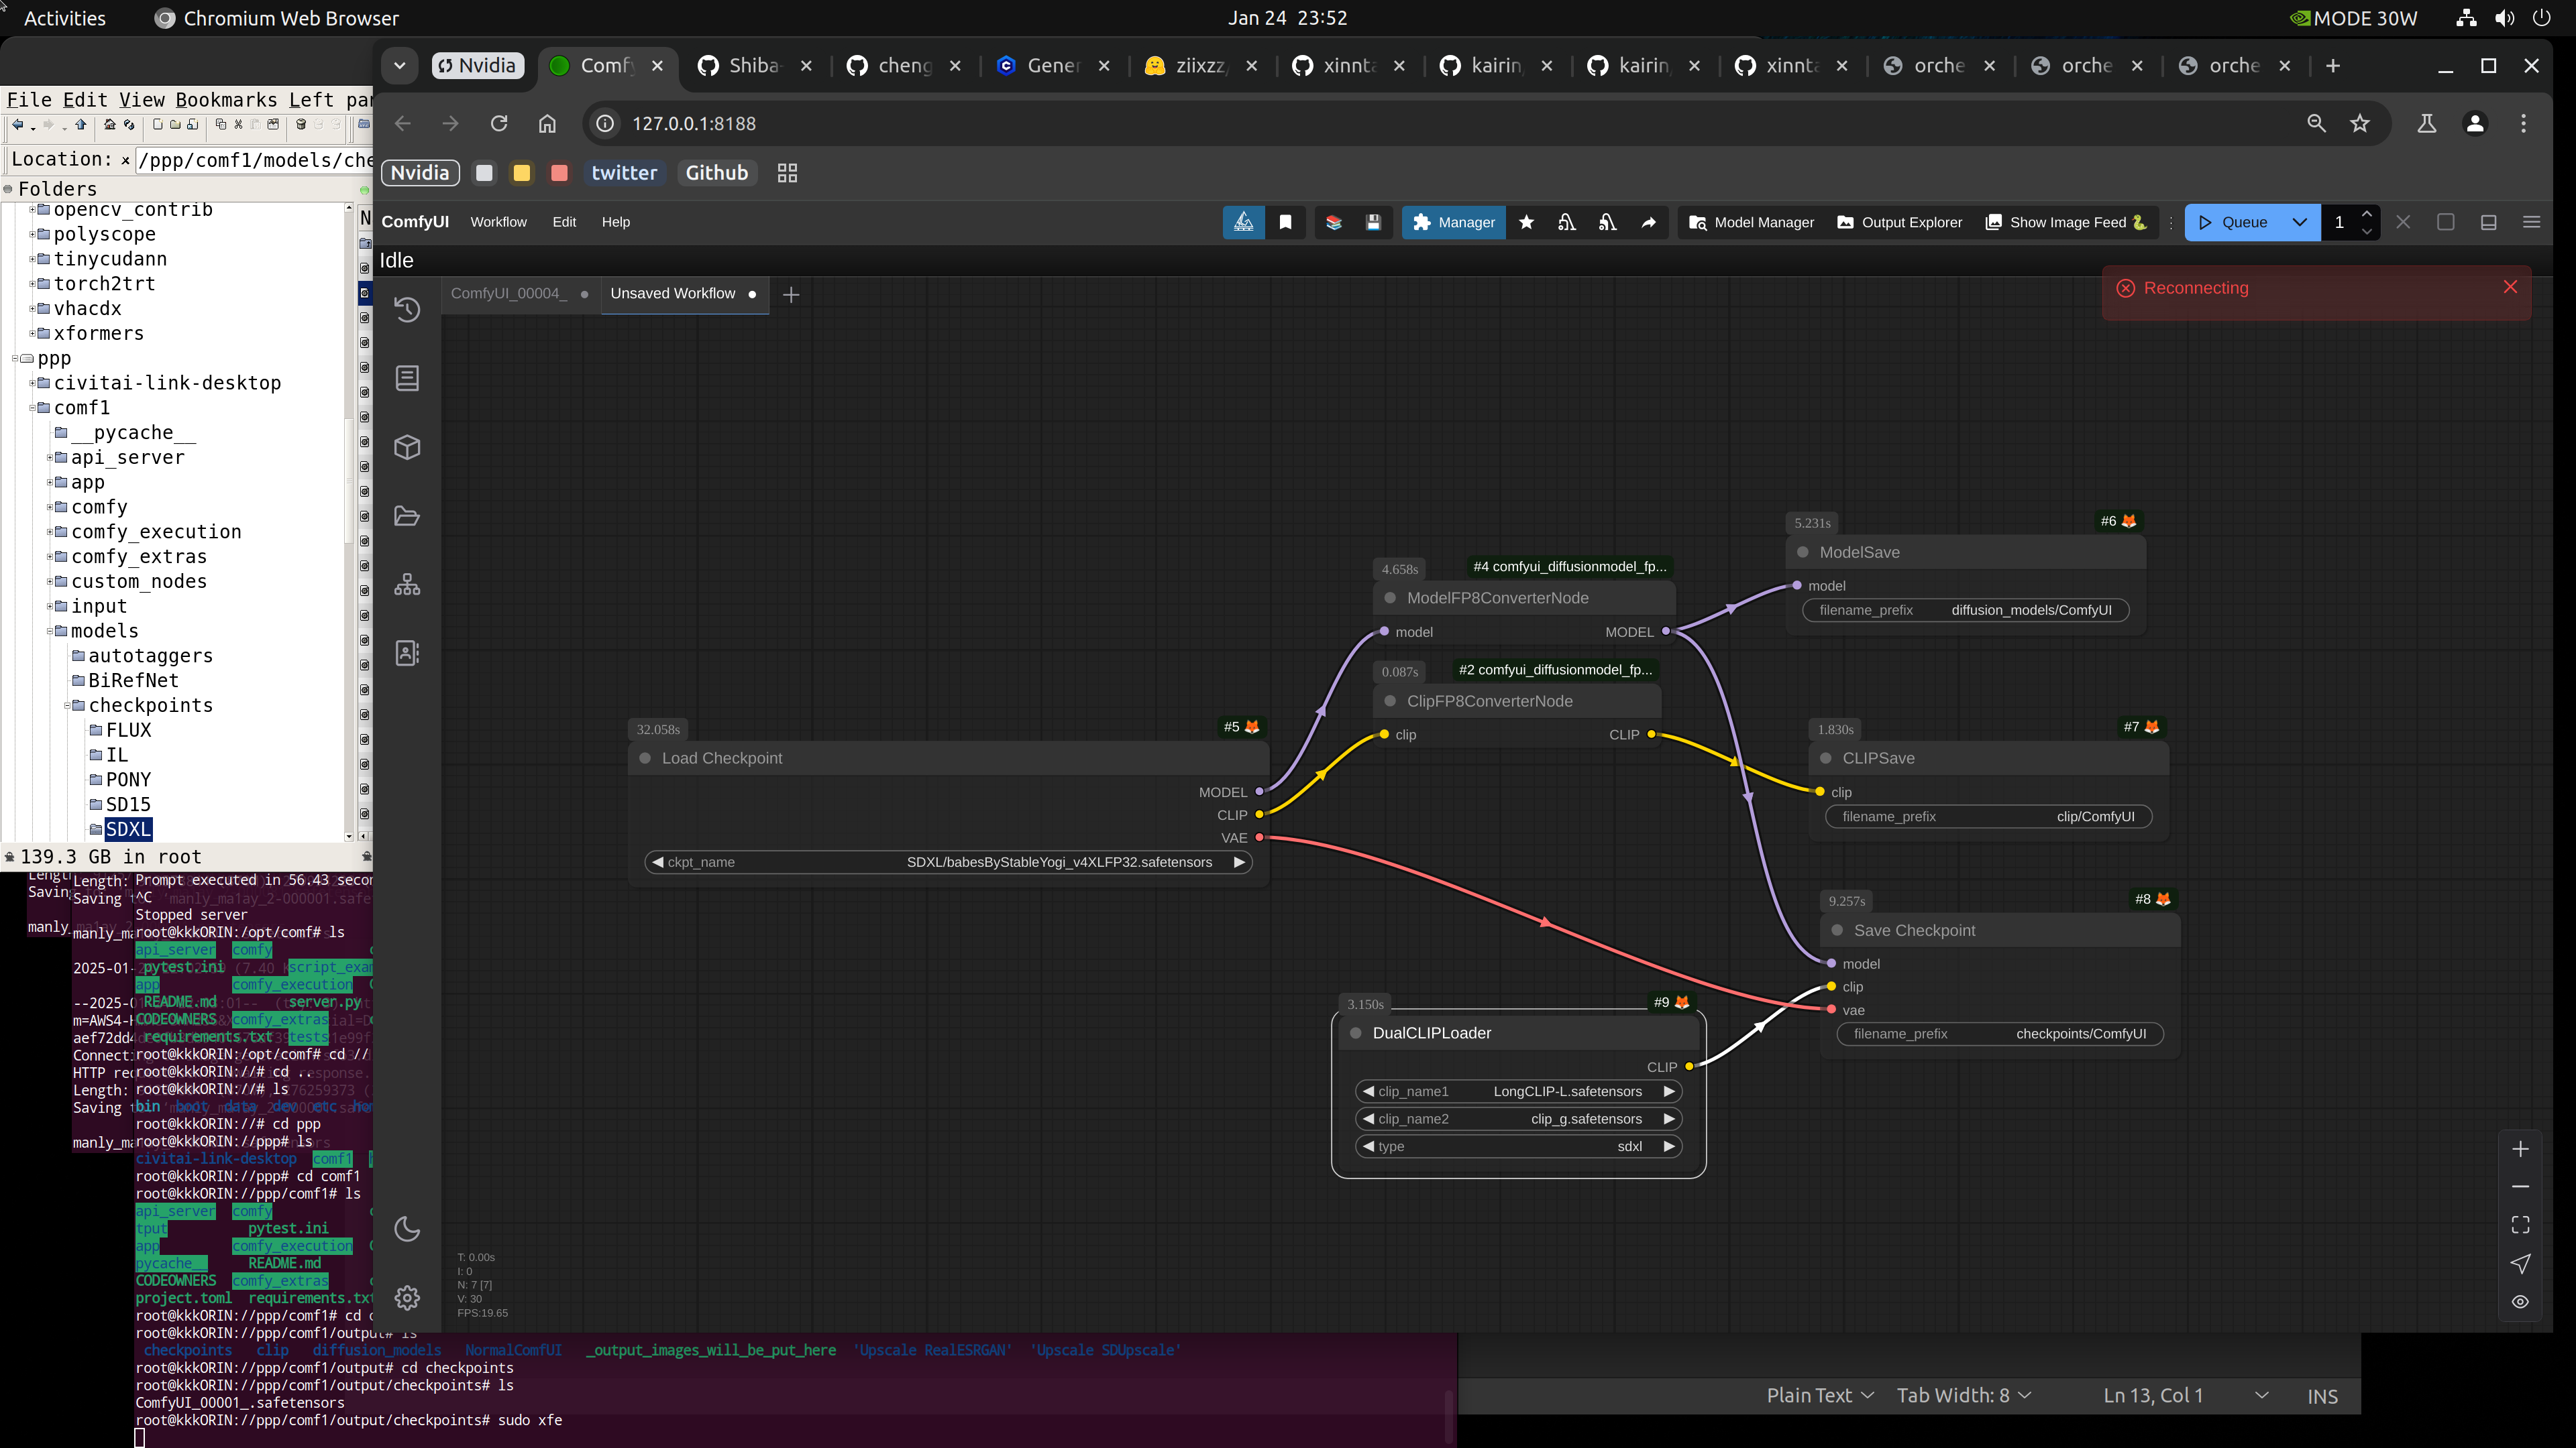Toggle collapse dot on Load Checkpoint node
The height and width of the screenshot is (1448, 2576).
(x=645, y=758)
